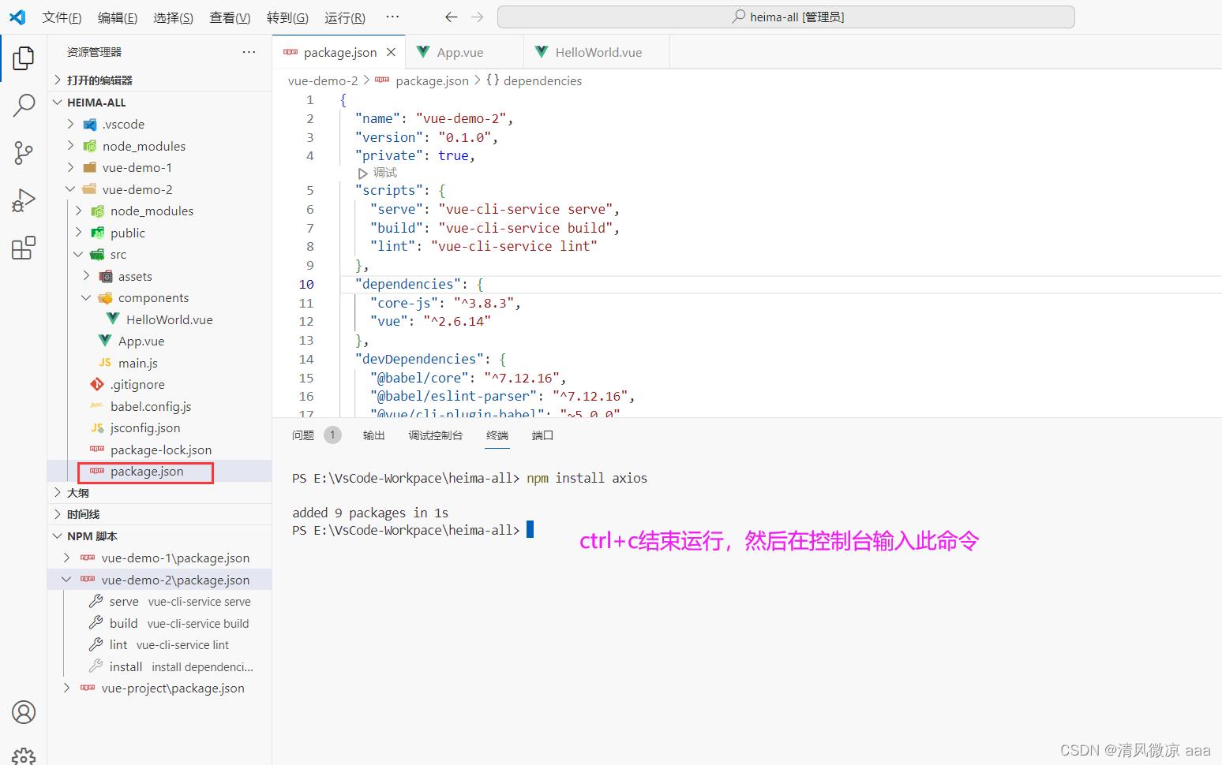Click the VS Code logo icon
The image size is (1222, 765).
click(17, 17)
